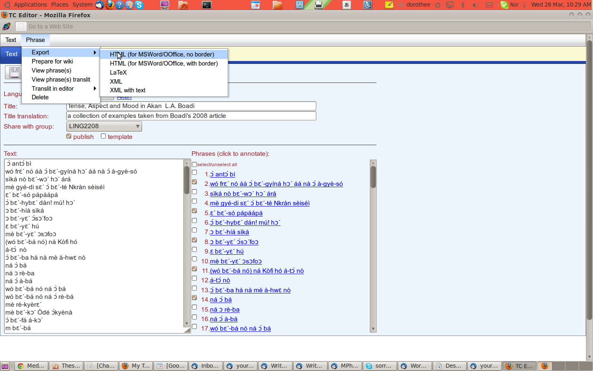Launch Skype from the top panel

coord(139,5)
